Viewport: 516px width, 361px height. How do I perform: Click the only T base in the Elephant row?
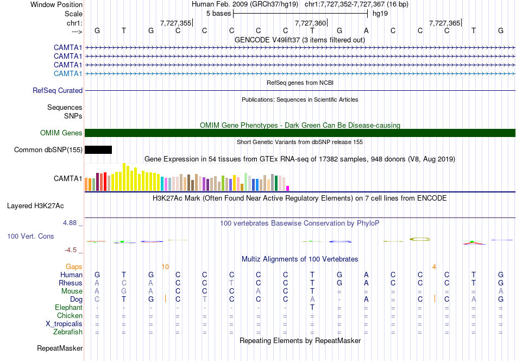pos(312,307)
